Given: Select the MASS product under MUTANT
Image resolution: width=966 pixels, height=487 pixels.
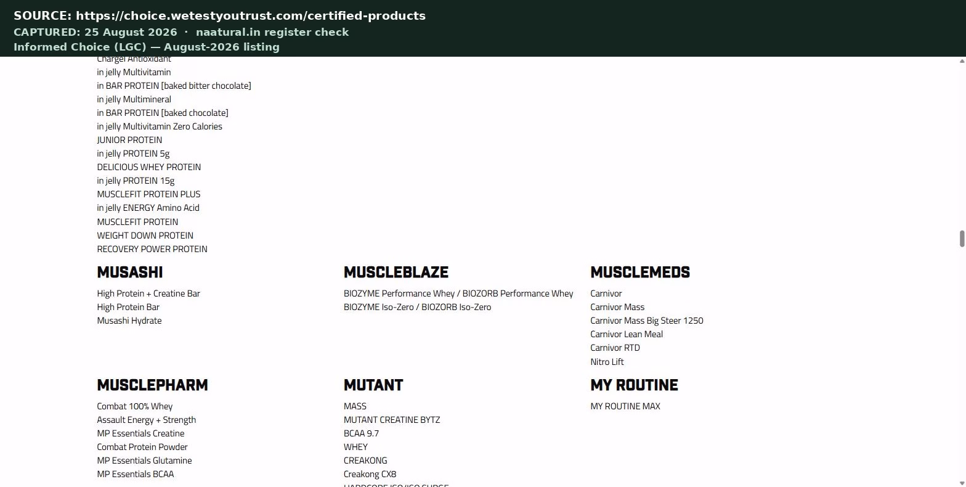Looking at the screenshot, I should pos(355,406).
